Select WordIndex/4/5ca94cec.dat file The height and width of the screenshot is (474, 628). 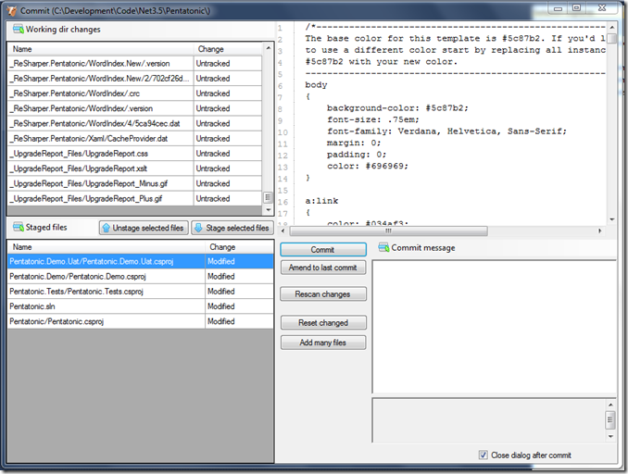tap(135, 123)
